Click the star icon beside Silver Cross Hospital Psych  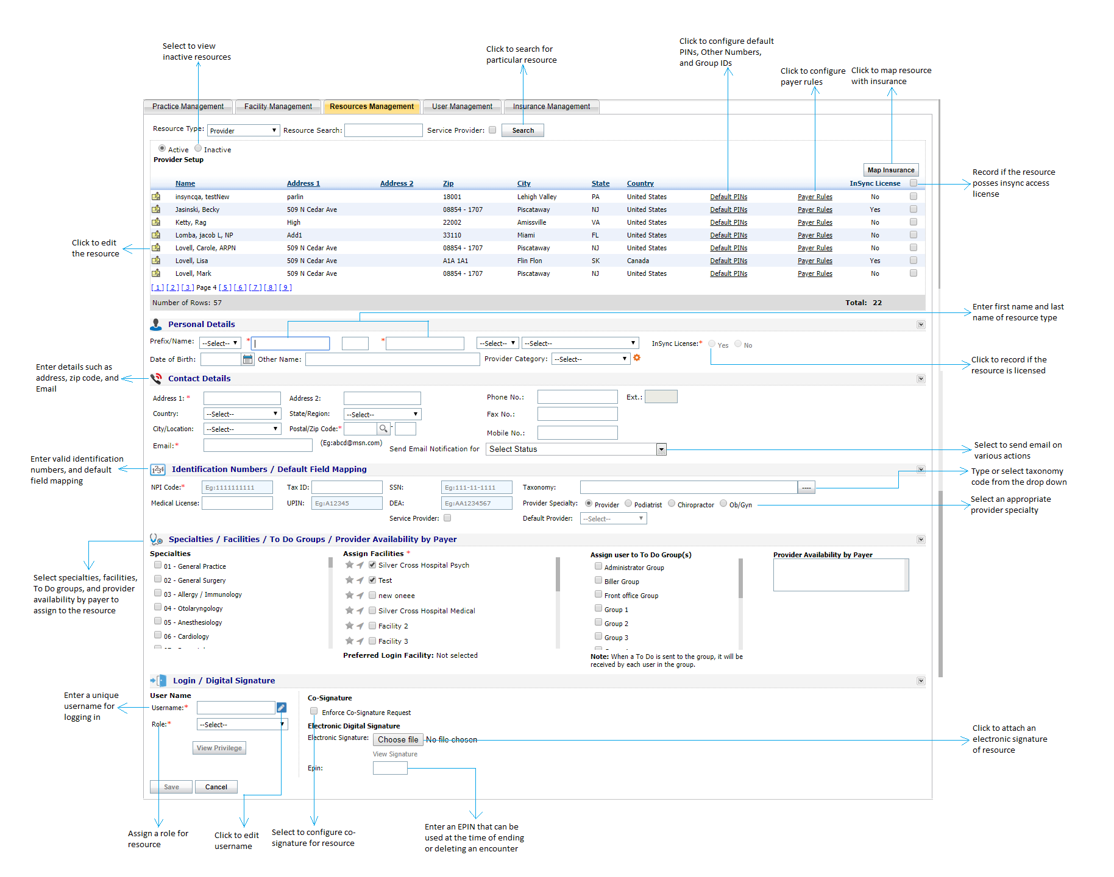tap(349, 565)
